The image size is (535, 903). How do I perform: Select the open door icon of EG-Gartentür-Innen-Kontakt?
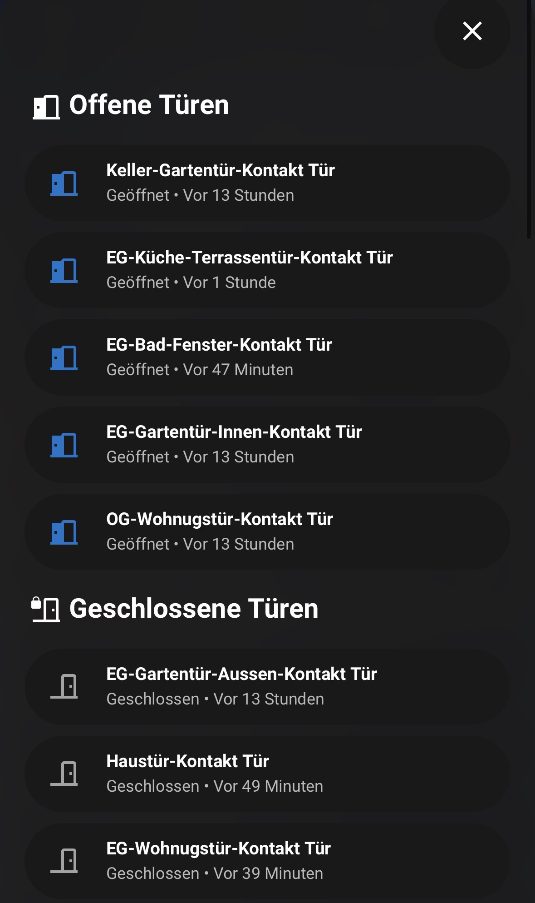pyautogui.click(x=64, y=445)
